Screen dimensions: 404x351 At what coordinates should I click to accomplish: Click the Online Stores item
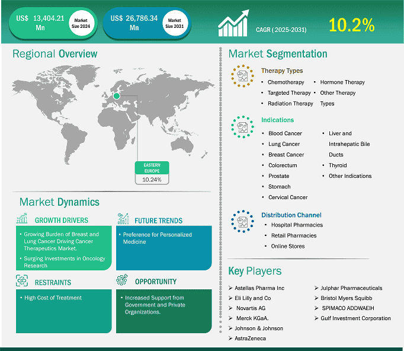[x=288, y=246]
